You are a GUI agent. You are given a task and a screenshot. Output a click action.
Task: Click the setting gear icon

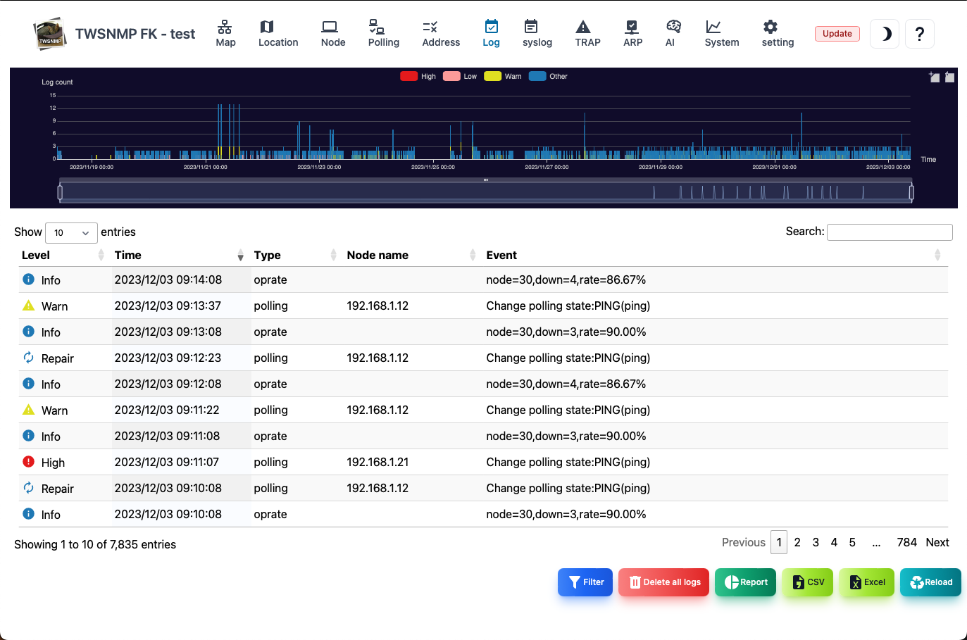coord(771,27)
